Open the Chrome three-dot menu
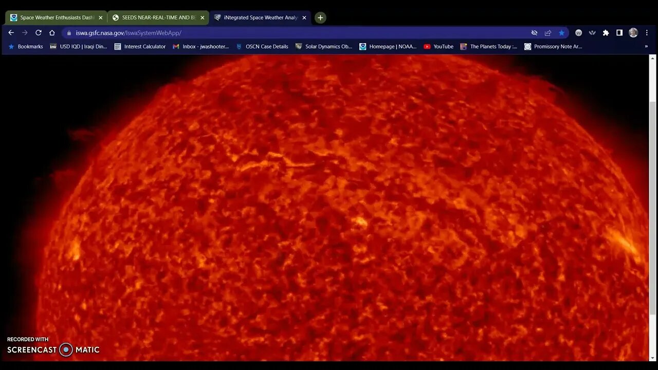Screen dimensions: 658x370 point(647,33)
